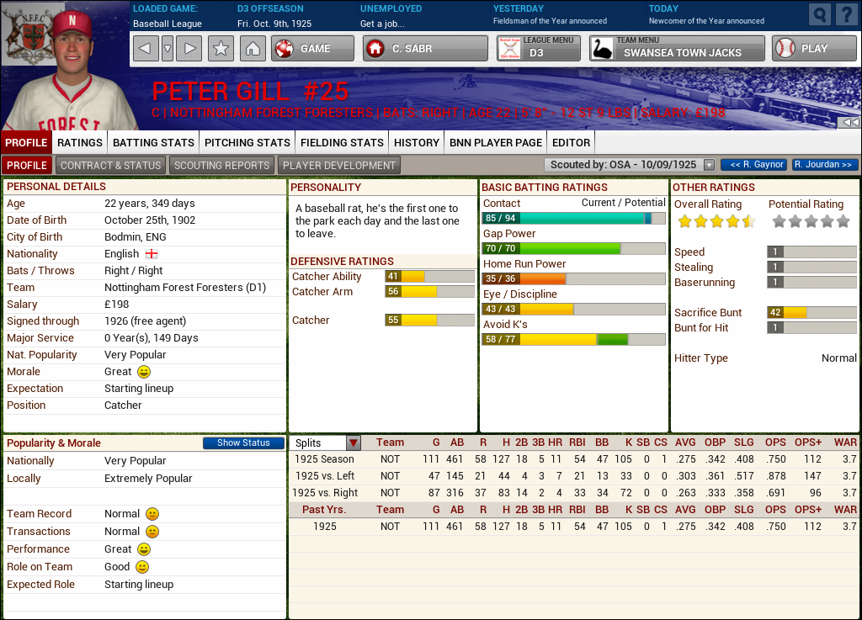Click the Nottingham Forest crest logo
This screenshot has width=862, height=620.
pos(31,34)
